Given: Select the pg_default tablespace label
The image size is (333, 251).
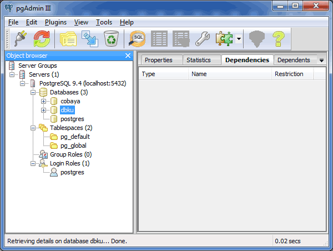Looking at the screenshot, I should (75, 137).
